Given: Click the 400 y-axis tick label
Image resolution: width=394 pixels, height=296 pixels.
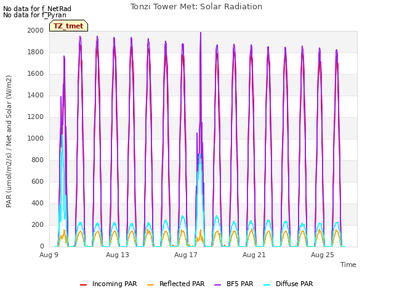Looking at the screenshot, I should click(38, 203).
